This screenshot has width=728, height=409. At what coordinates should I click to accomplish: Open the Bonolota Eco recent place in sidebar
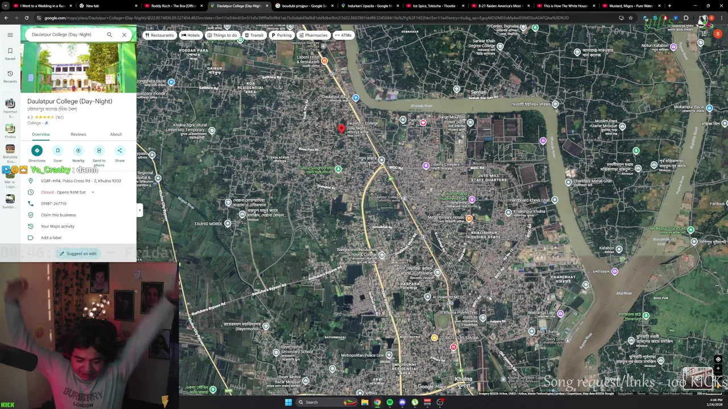coord(10,153)
